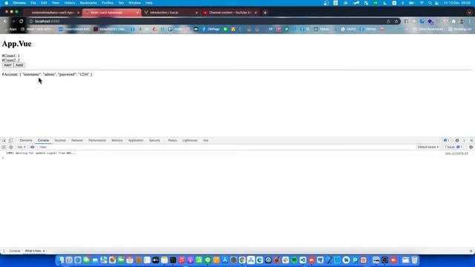Click the Add1 button
The width and height of the screenshot is (475, 267).
[x=7, y=65]
